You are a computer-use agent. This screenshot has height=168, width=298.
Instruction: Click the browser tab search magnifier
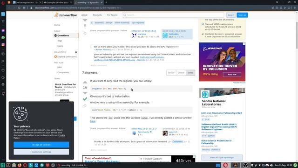click(x=278, y=2)
